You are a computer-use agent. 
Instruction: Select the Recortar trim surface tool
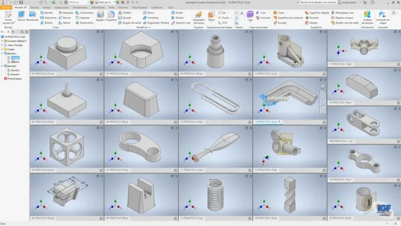(x=312, y=18)
